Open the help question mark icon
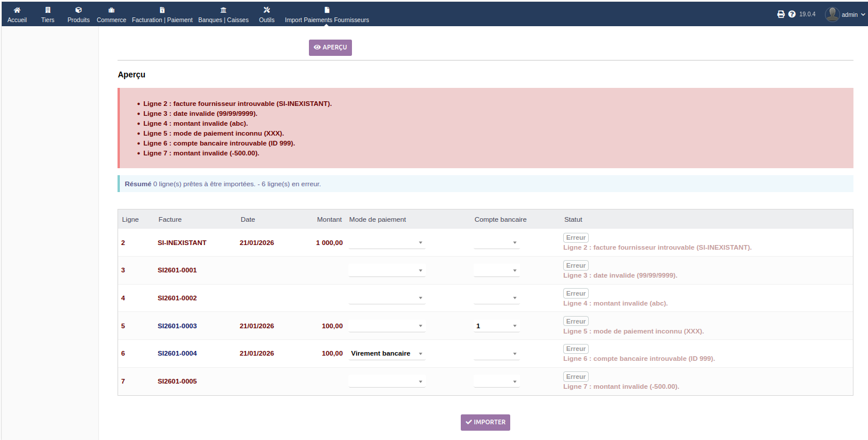This screenshot has height=440, width=868. [792, 15]
